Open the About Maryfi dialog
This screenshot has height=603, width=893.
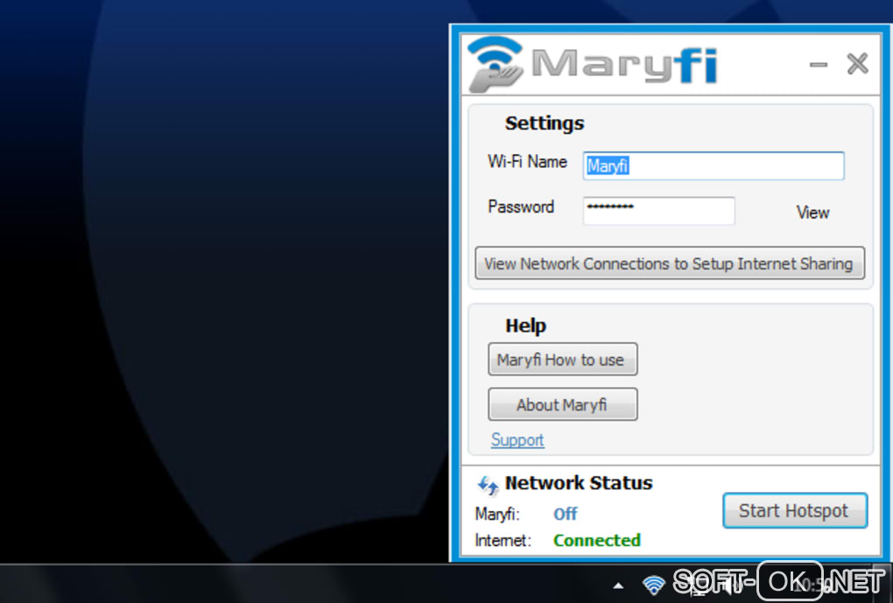(x=563, y=404)
